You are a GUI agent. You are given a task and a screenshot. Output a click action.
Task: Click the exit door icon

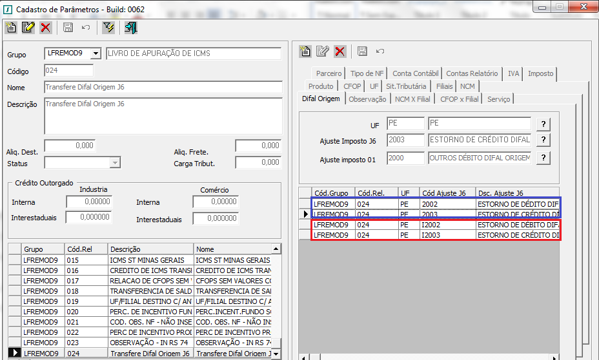131,27
